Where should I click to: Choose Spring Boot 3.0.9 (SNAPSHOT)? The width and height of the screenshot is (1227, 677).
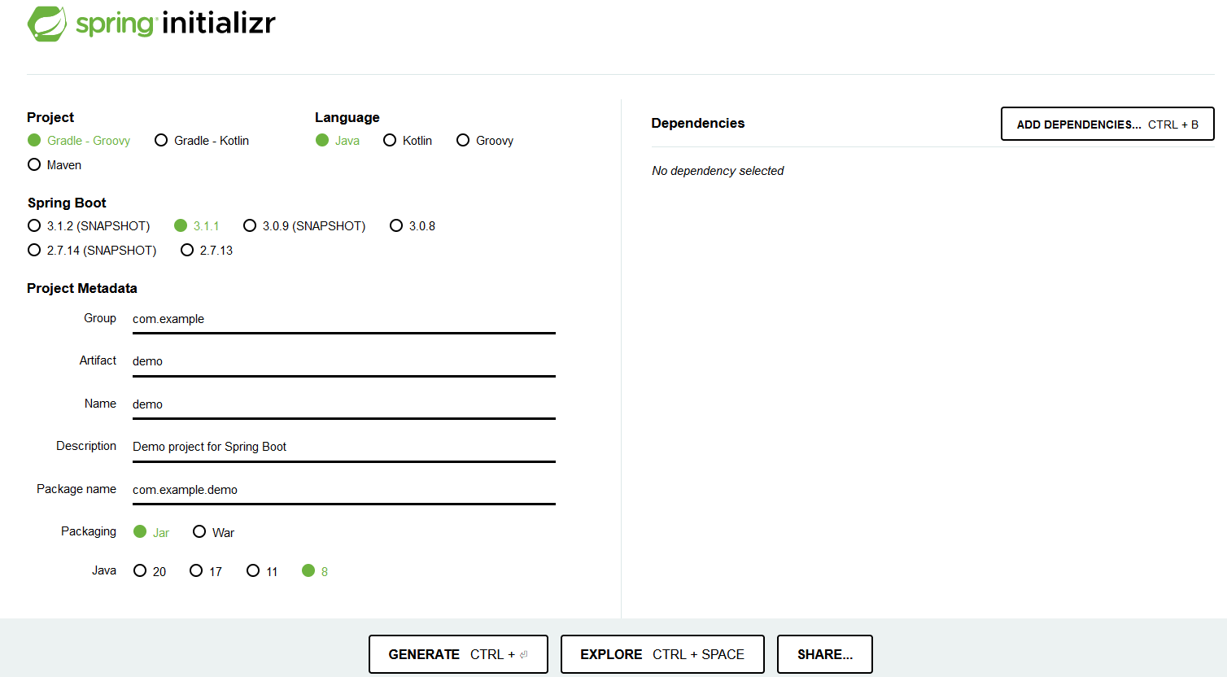click(304, 226)
